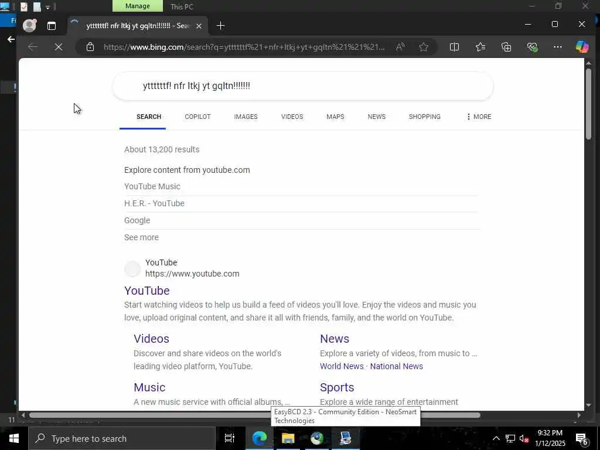Go back in Edge browser
The image size is (600, 450).
pyautogui.click(x=33, y=47)
